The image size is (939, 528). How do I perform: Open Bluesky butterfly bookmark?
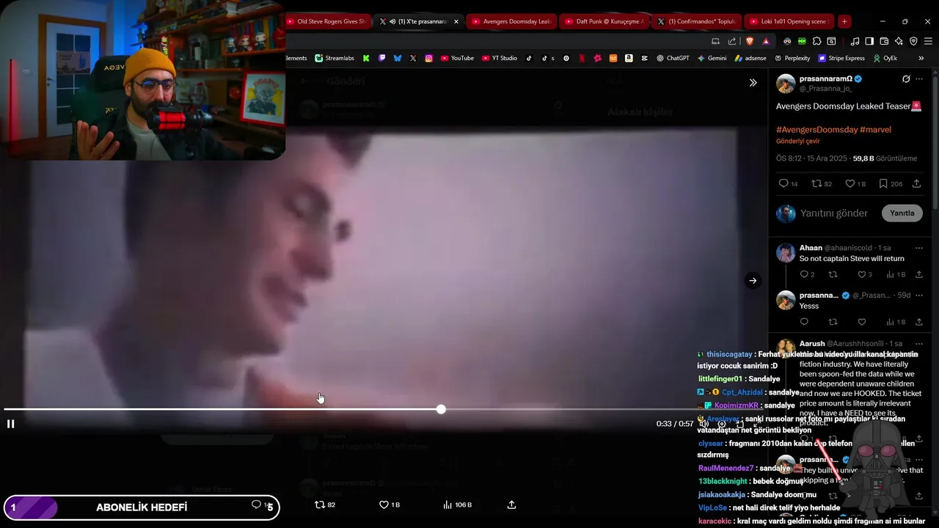click(398, 58)
